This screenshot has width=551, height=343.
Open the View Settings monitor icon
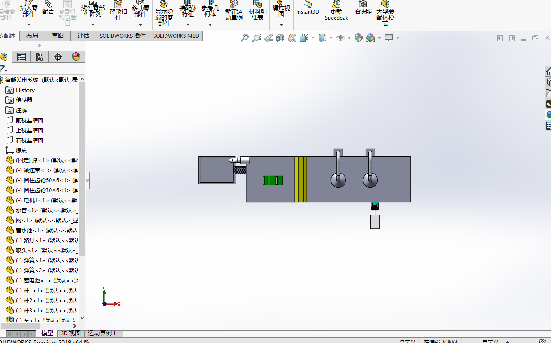pos(388,38)
